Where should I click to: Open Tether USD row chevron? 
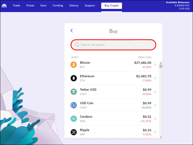tap(155, 92)
